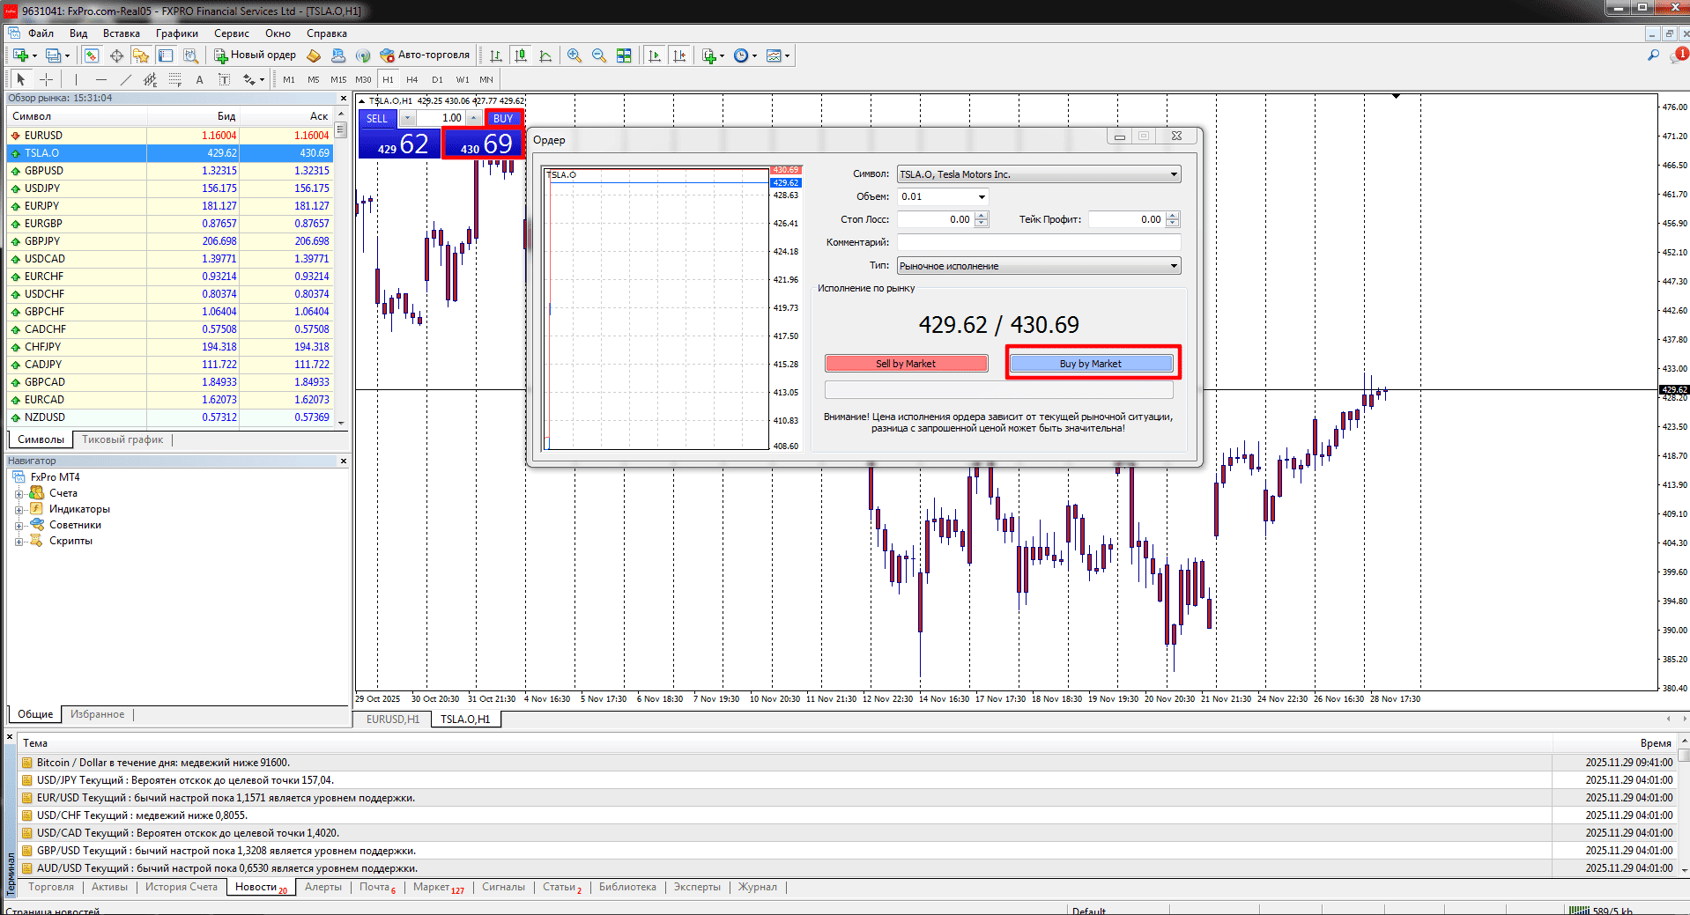This screenshot has width=1690, height=915.
Task: Select the text A tool
Action: coord(199,79)
